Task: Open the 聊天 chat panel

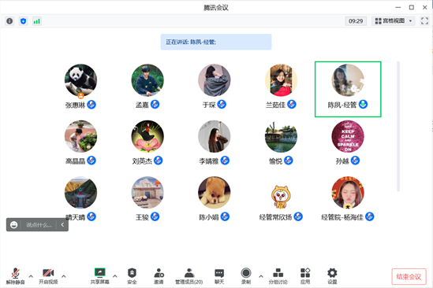Action: [219, 275]
